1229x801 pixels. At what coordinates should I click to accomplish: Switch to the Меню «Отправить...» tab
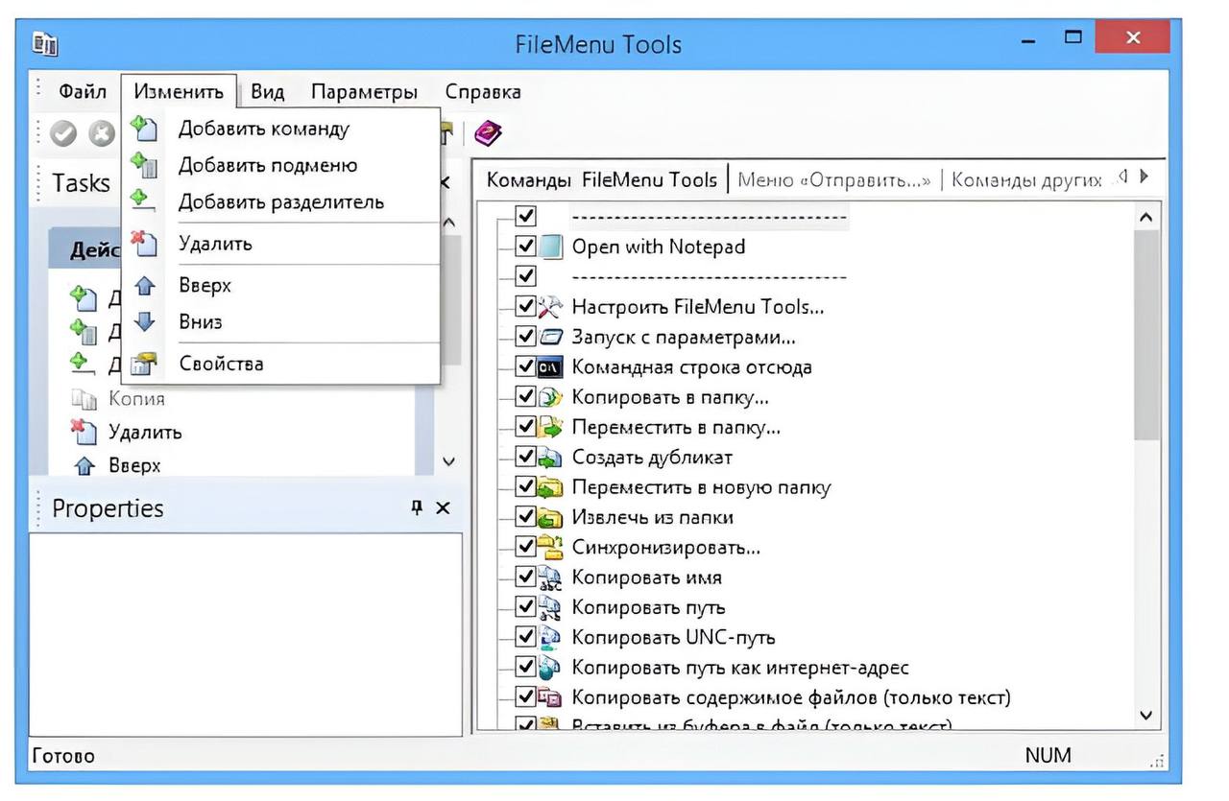tap(833, 179)
